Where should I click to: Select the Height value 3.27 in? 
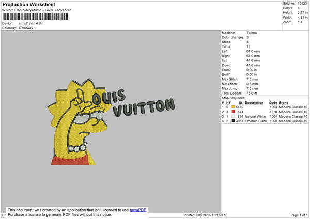(302, 12)
